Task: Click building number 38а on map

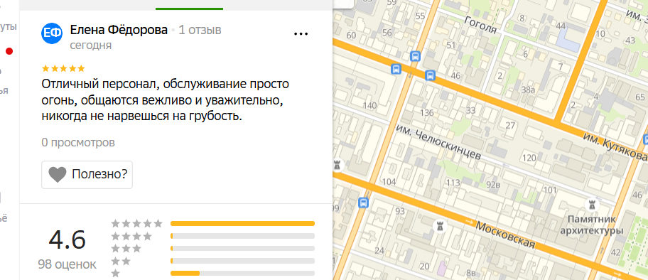Action: (x=528, y=90)
